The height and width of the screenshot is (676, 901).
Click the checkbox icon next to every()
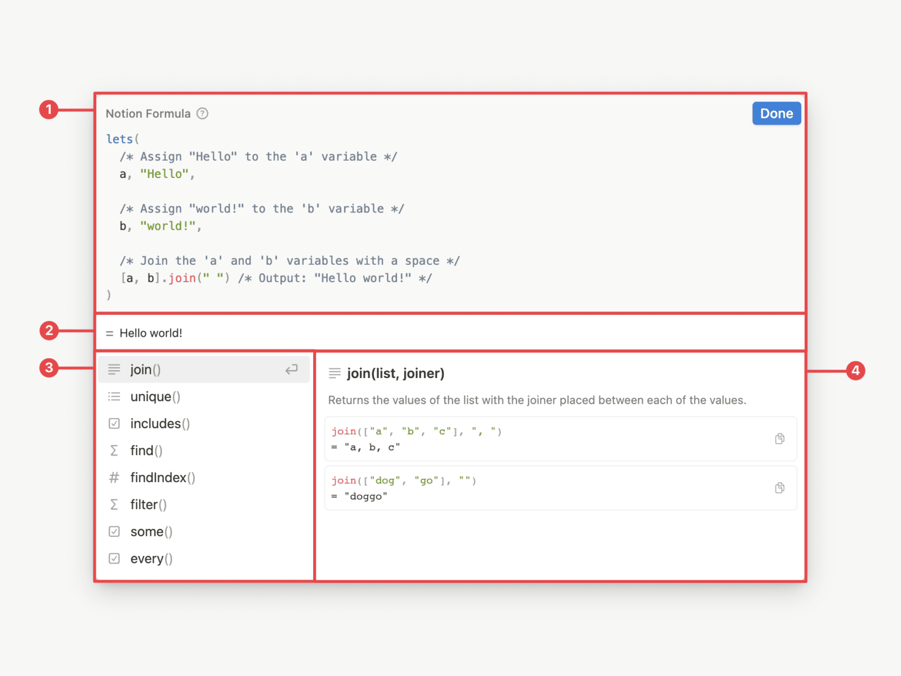[x=114, y=558]
